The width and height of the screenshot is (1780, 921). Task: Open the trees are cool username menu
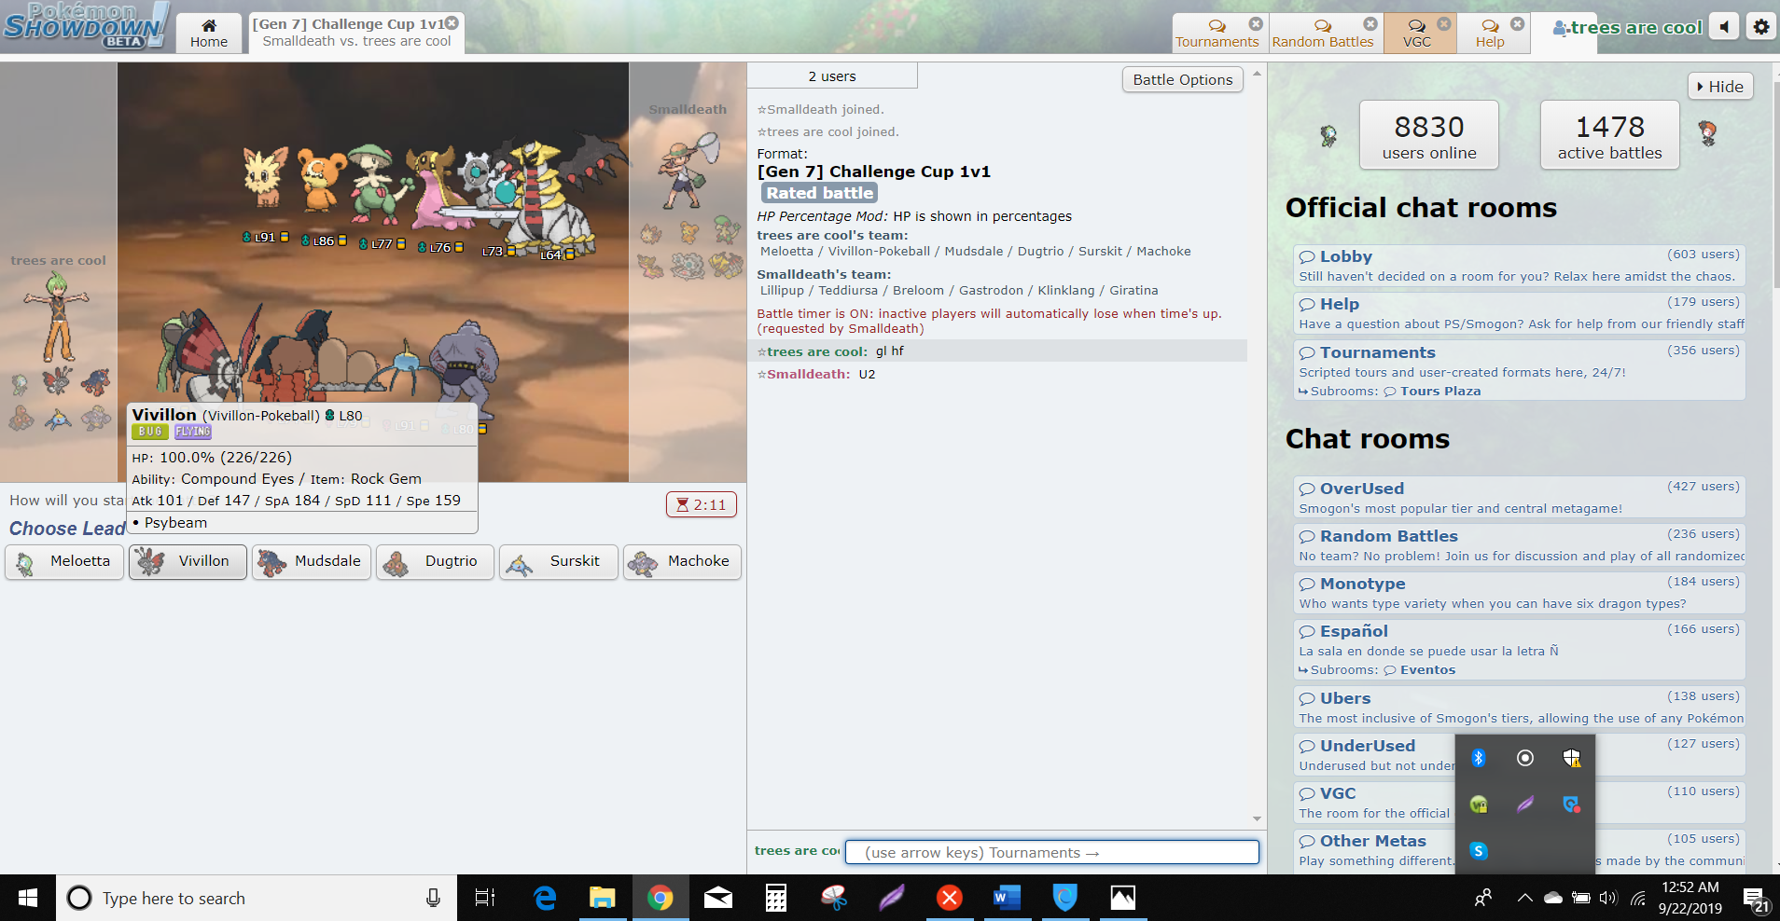pos(1628,28)
